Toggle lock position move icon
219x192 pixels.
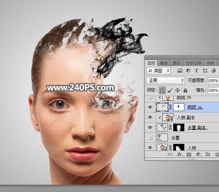point(177,90)
